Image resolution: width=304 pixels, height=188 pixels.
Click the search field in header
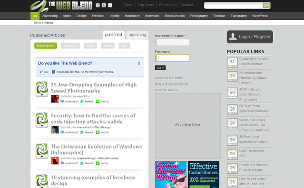(x=234, y=5)
